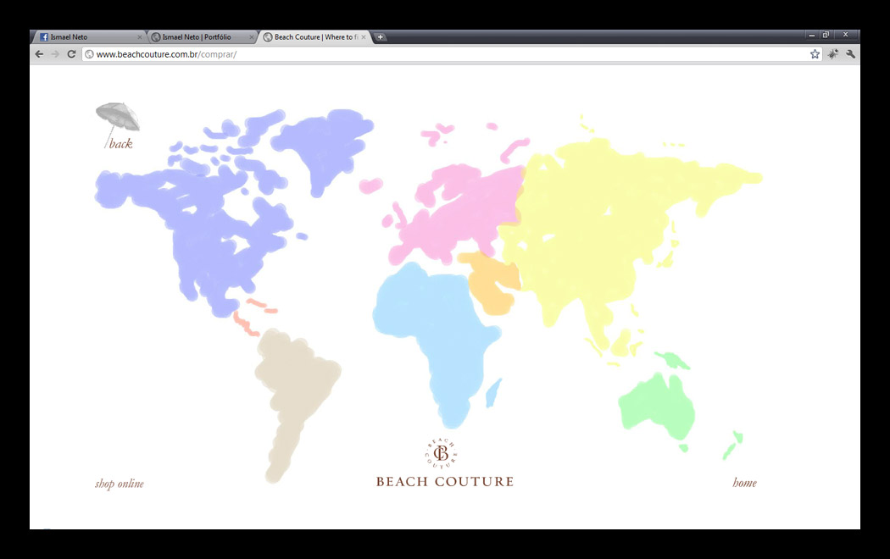
Task: Close the Beach Couture tab
Action: (x=364, y=37)
